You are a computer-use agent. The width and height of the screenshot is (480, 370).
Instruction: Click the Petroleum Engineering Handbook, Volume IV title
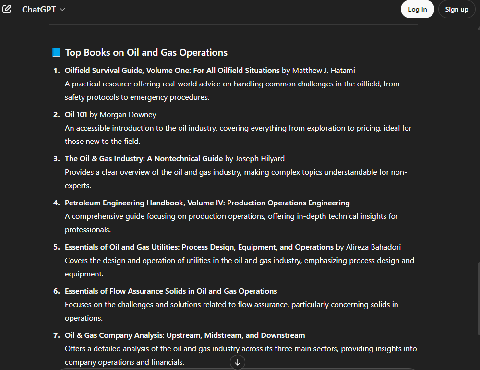207,203
